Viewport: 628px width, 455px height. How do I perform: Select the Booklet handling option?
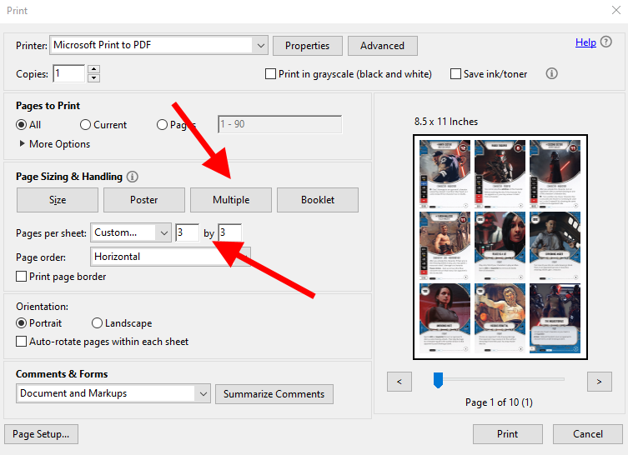(x=318, y=200)
